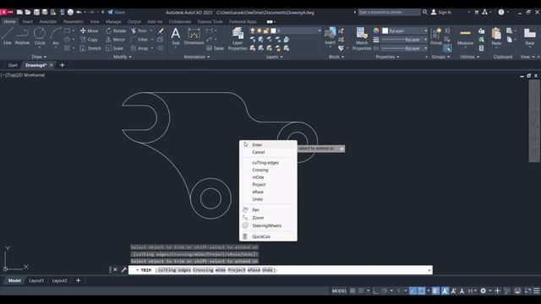The width and height of the screenshot is (541, 304).
Task: Select the Circle tool
Action: [x=40, y=36]
